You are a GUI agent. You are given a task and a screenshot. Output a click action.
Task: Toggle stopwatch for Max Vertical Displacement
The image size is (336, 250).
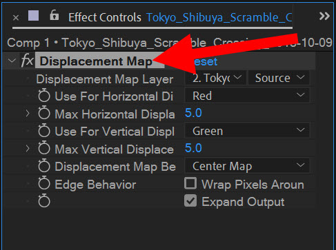[x=44, y=148]
